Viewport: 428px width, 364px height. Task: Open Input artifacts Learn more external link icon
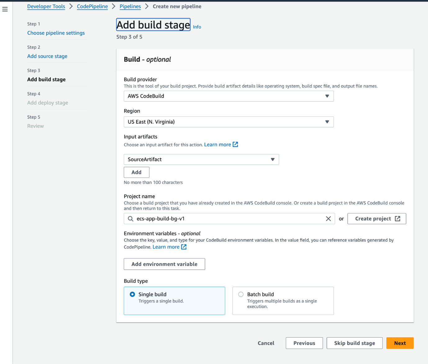[x=235, y=145]
